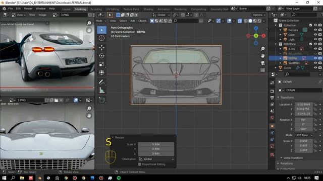Click the zoom icon in top image editor
This screenshot has height=181, width=323.
(x=89, y=23)
